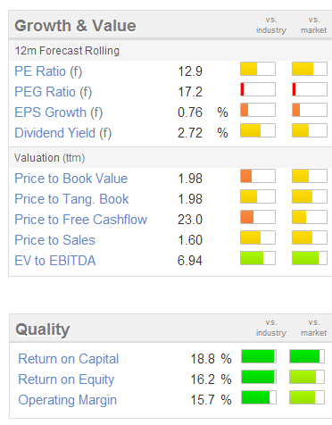Open the Operating Margin link
This screenshot has height=425, width=332.
click(x=68, y=400)
